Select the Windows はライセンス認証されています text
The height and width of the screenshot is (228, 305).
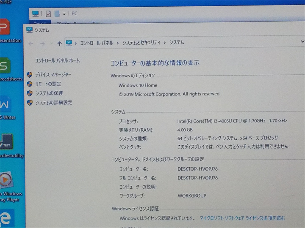pyautogui.click(x=157, y=218)
